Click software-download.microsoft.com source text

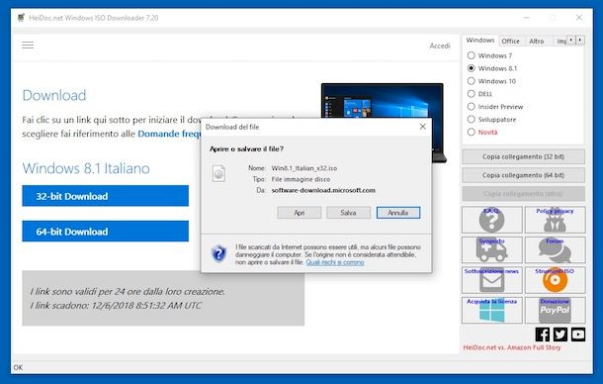coord(323,190)
